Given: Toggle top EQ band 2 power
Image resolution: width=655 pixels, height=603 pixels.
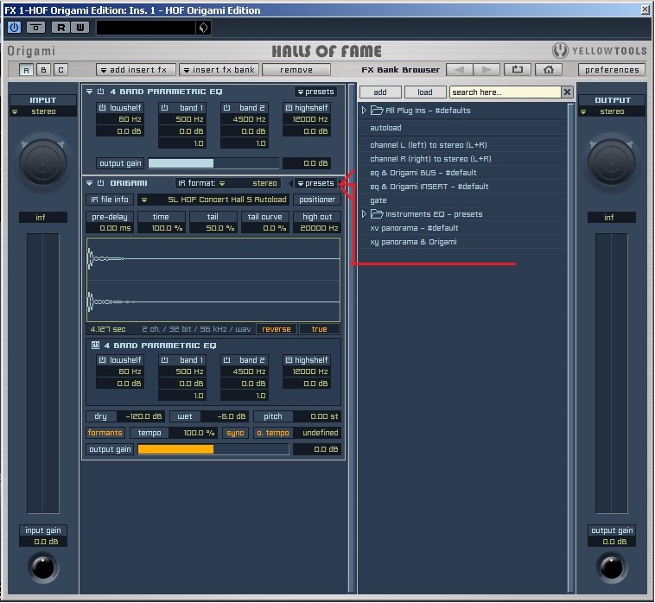Looking at the screenshot, I should click(226, 108).
